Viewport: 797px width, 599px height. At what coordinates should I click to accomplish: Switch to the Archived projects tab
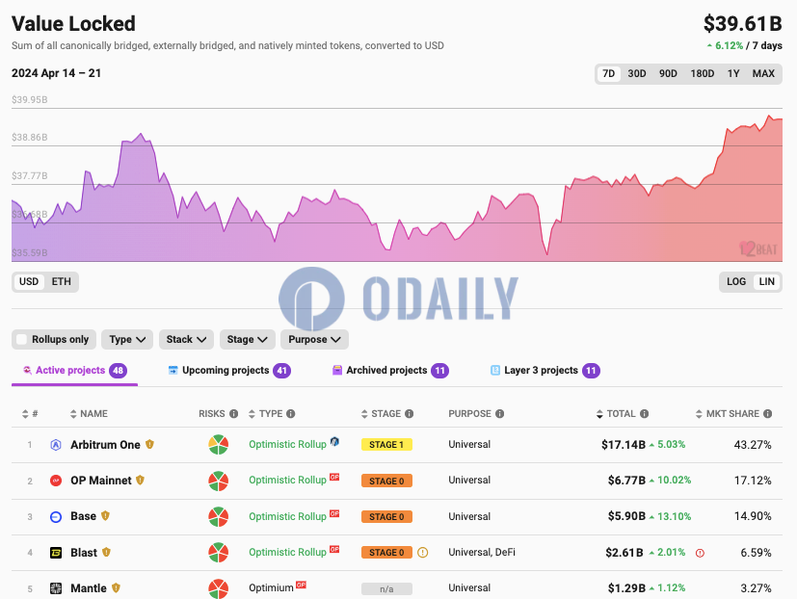390,371
